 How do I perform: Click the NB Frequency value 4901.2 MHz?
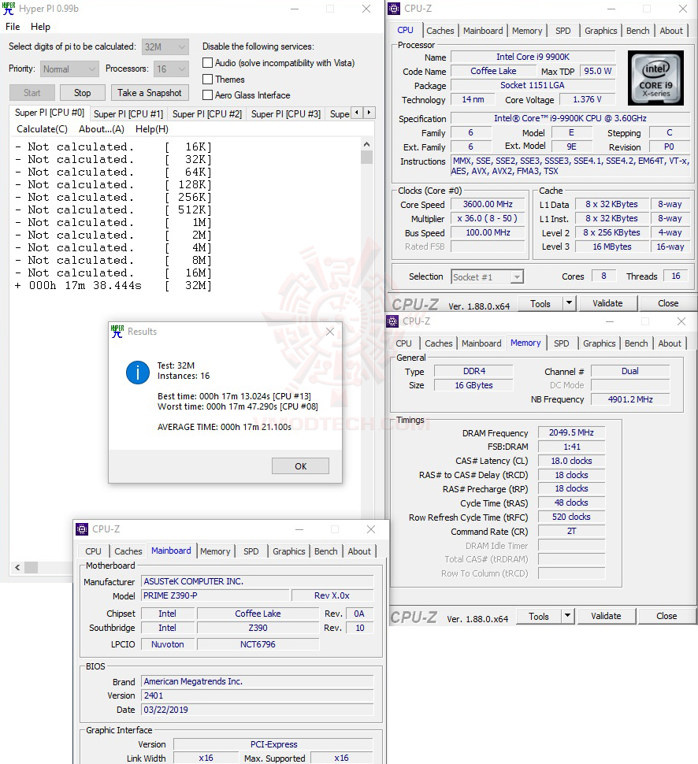click(x=630, y=399)
